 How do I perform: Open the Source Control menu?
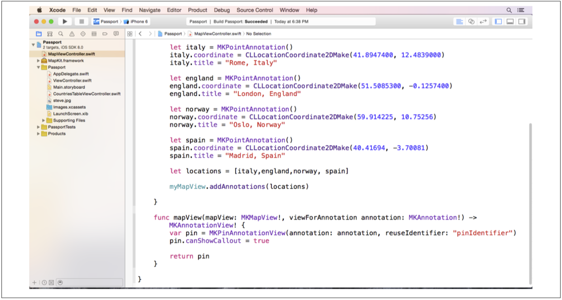click(255, 10)
